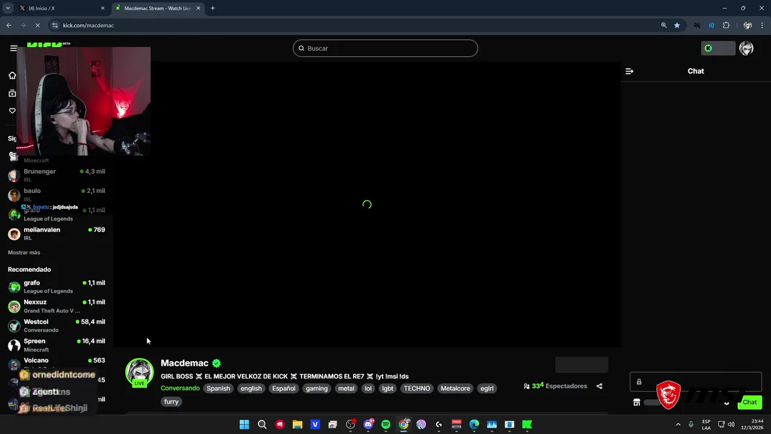Click the green Kick points icon
The image size is (771, 434).
(x=708, y=48)
